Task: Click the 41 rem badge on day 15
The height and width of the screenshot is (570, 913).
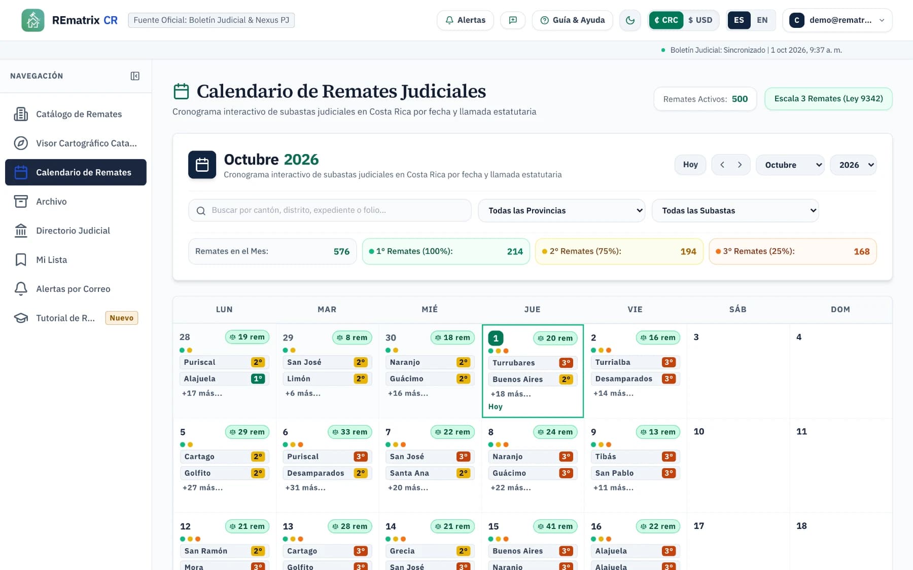Action: [x=555, y=526]
